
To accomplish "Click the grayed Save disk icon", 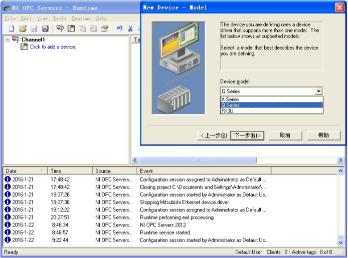I will point(34,28).
